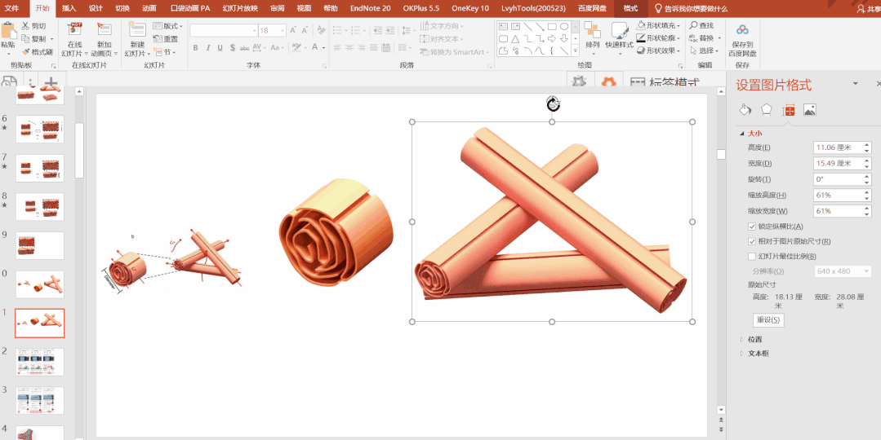
Task: Open the Animations (动画) ribbon tab
Action: tap(149, 8)
